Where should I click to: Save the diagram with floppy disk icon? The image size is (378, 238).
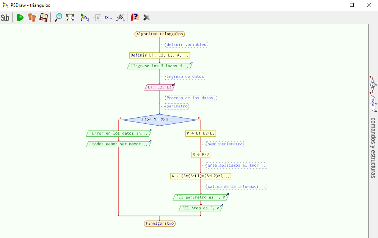(x=44, y=17)
